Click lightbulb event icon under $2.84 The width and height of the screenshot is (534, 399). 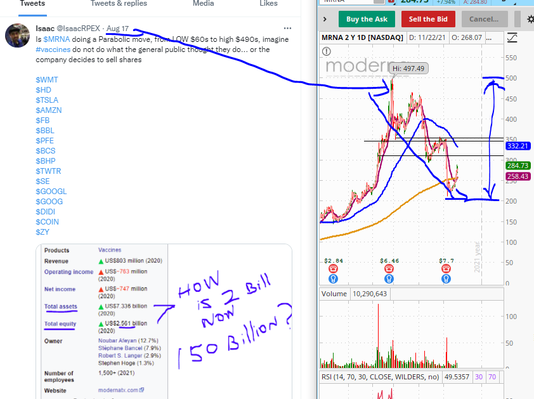(334, 279)
